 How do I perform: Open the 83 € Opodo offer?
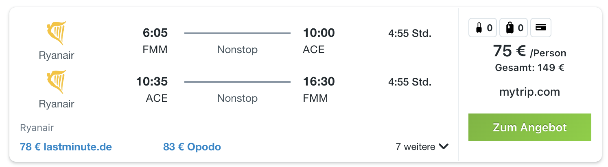coord(192,147)
